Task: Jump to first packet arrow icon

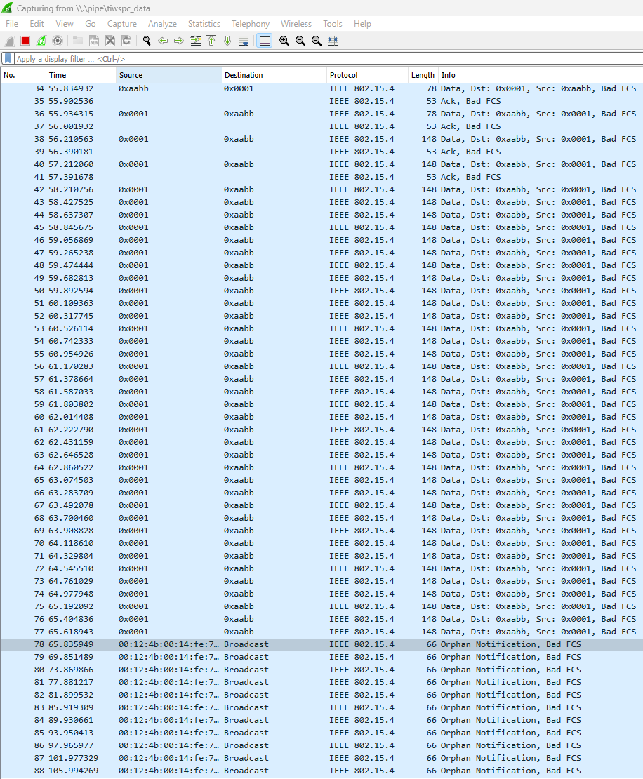Action: click(x=211, y=41)
